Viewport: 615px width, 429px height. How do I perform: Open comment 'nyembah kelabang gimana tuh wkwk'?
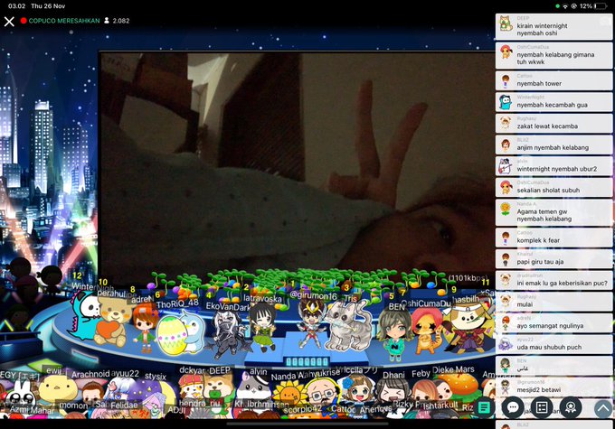click(x=553, y=55)
